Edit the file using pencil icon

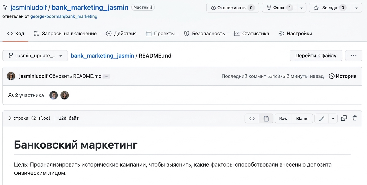click(x=322, y=119)
